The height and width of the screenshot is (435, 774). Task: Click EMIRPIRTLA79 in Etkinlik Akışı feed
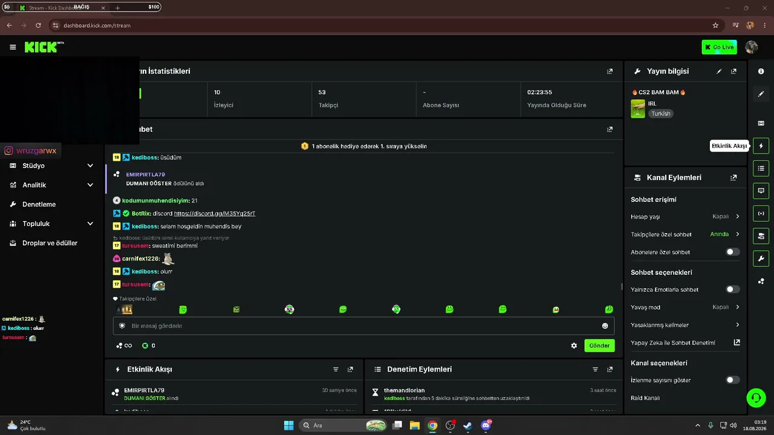pyautogui.click(x=144, y=390)
